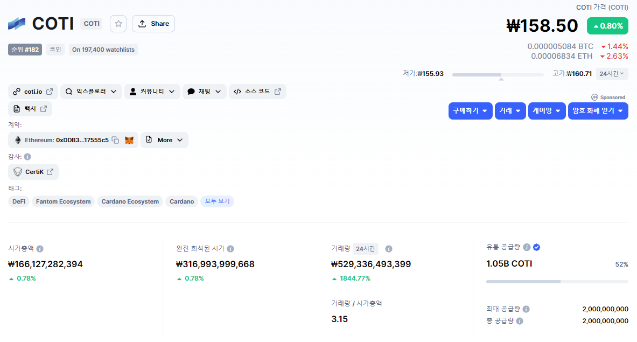Viewport: 637px width, 342px height.
Task: Open the 암호 화폐 얻기 menu
Action: (x=598, y=110)
